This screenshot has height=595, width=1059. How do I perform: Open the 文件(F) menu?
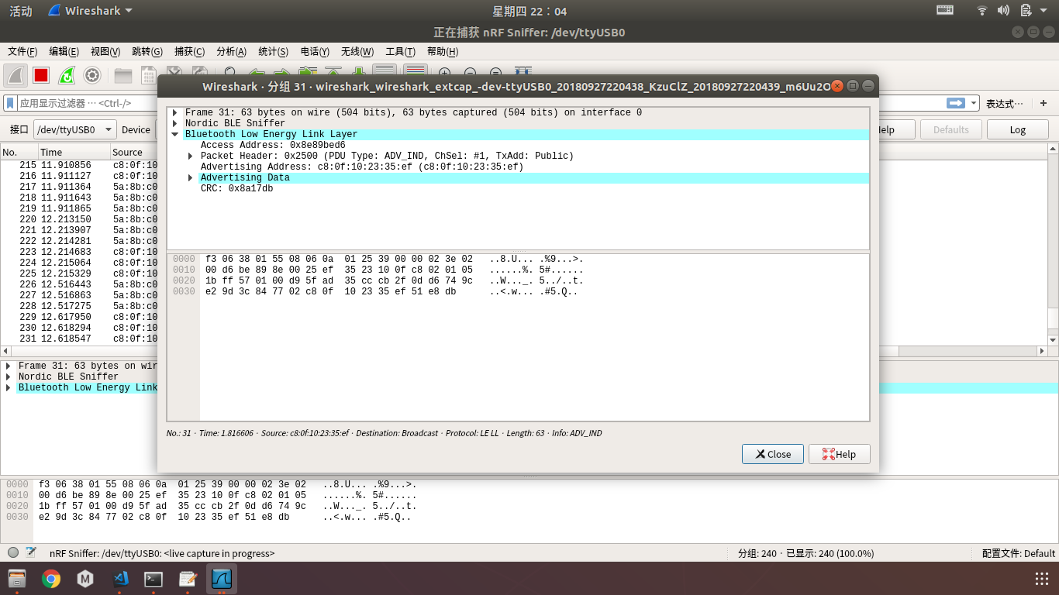(x=22, y=51)
